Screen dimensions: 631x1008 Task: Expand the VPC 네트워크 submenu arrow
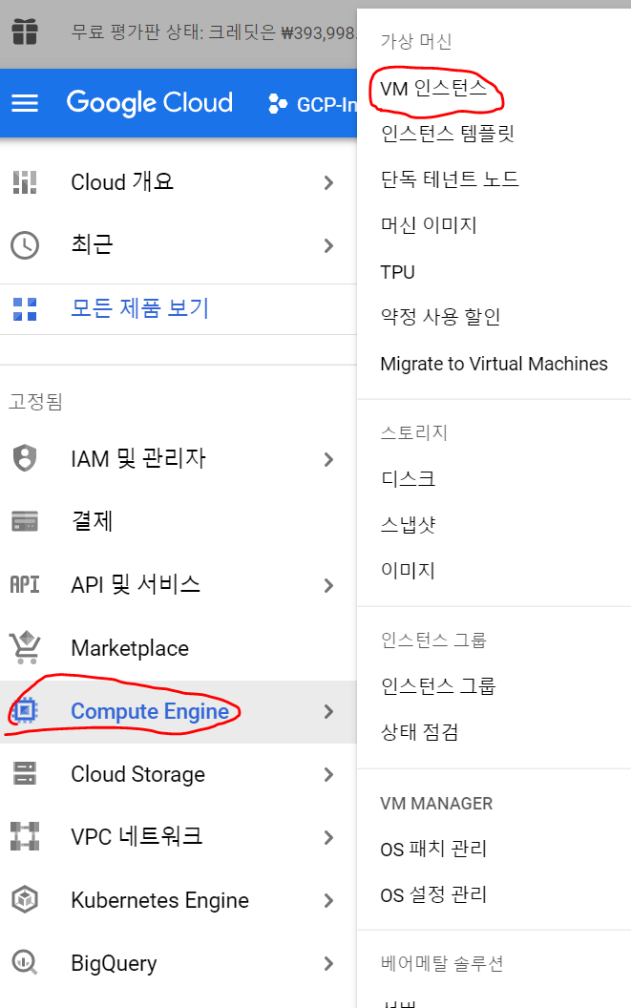click(x=328, y=837)
